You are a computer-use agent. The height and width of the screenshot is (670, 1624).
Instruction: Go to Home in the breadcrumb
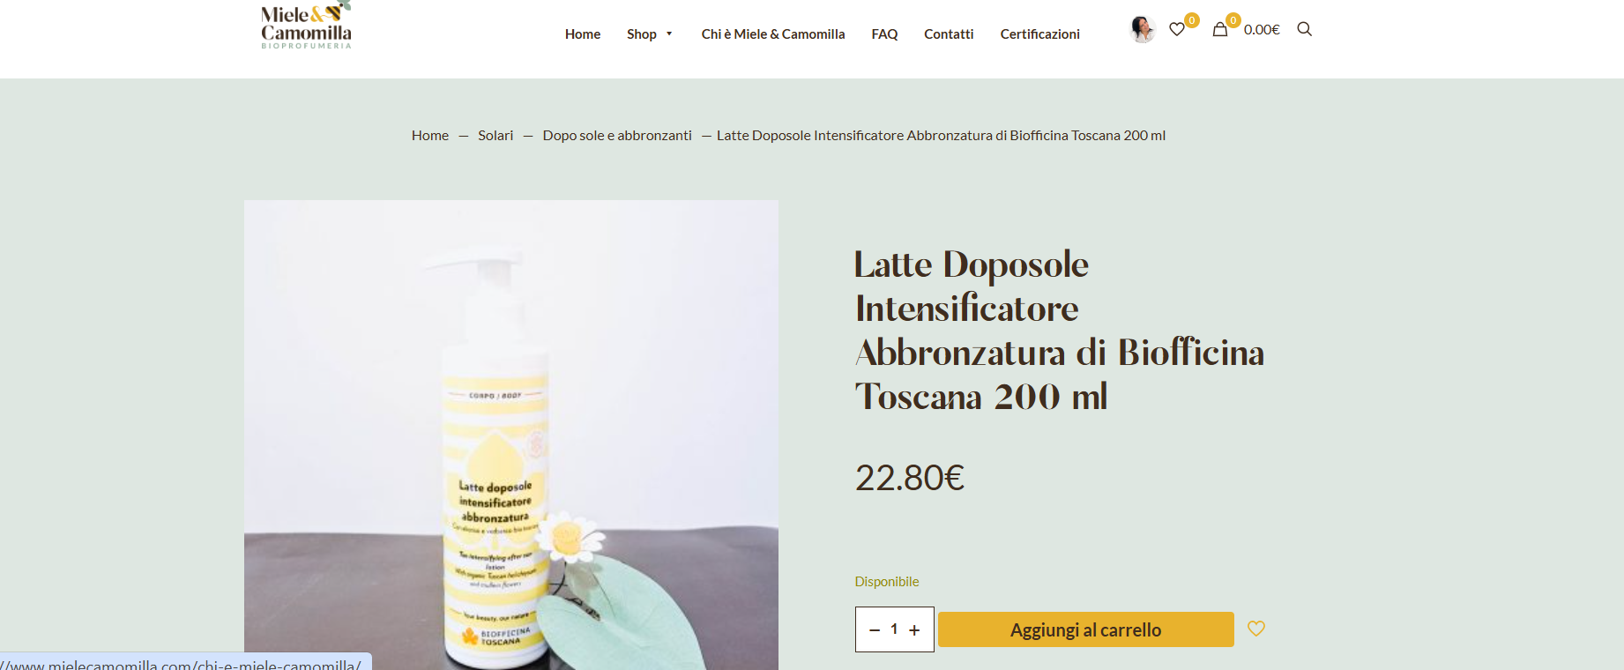pyautogui.click(x=430, y=135)
